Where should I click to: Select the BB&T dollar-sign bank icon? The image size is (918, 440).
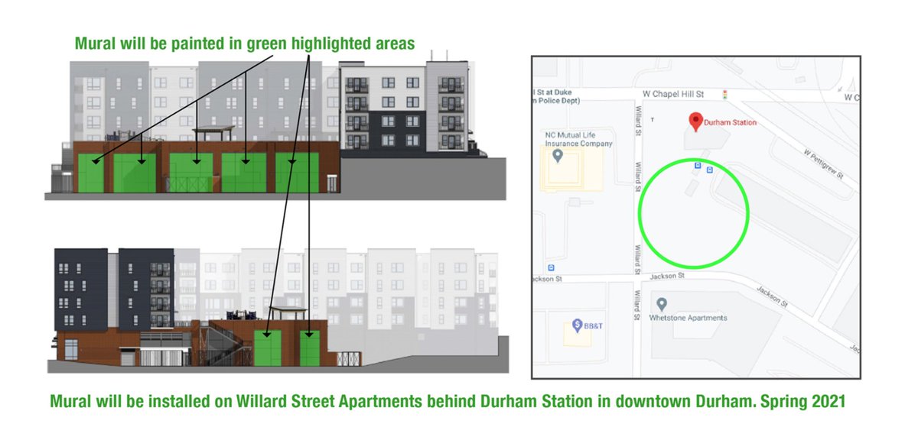(x=578, y=325)
